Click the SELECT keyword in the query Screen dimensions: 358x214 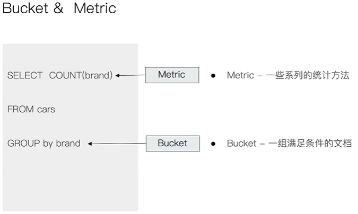25,76
